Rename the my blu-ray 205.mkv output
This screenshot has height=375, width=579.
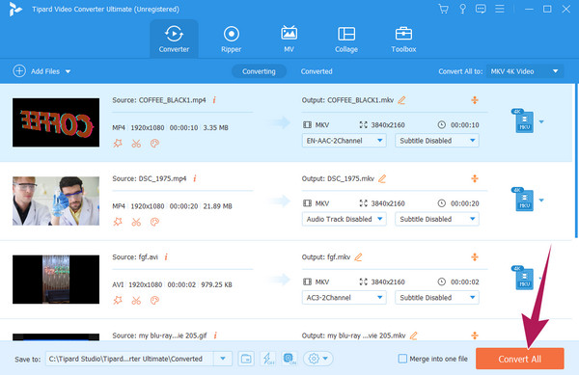(414, 335)
